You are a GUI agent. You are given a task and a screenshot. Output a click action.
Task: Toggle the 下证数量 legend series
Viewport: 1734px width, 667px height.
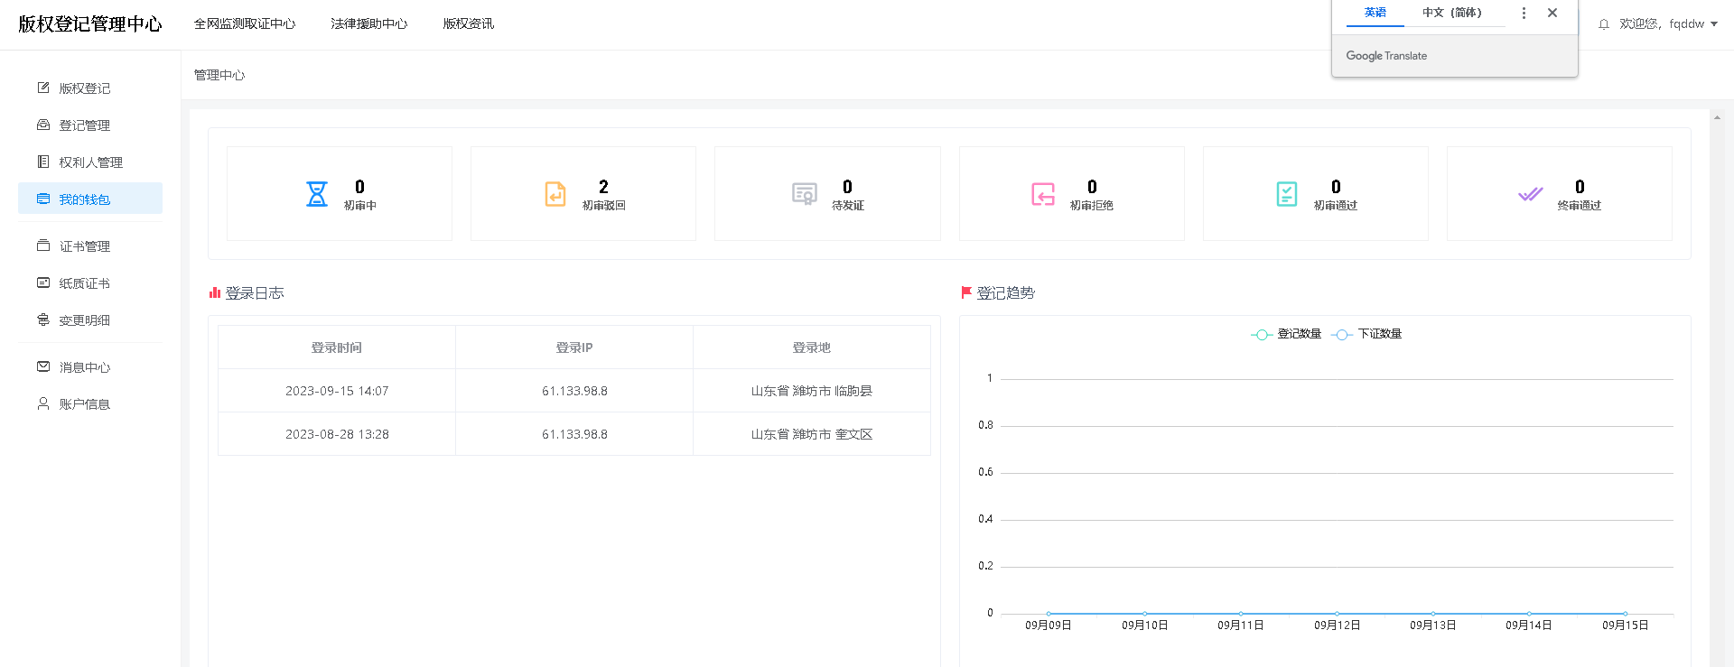(x=1366, y=334)
